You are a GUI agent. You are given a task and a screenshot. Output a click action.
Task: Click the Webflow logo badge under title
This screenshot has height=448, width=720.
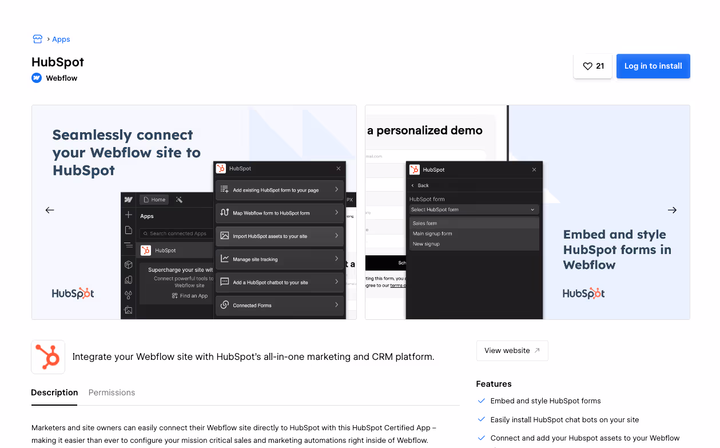click(37, 78)
